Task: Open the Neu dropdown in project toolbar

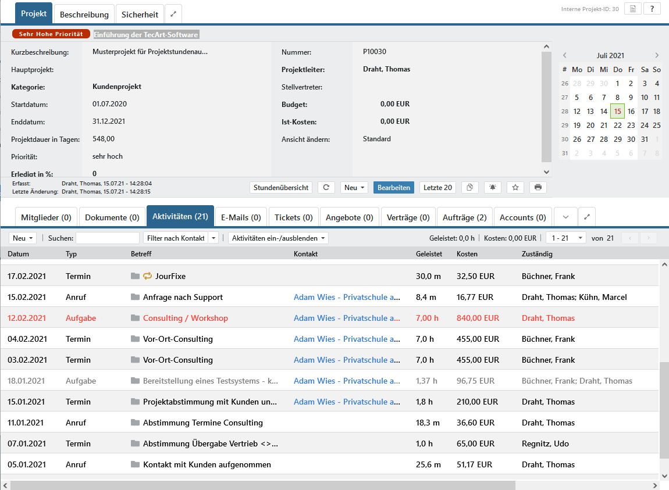Action: tap(354, 187)
